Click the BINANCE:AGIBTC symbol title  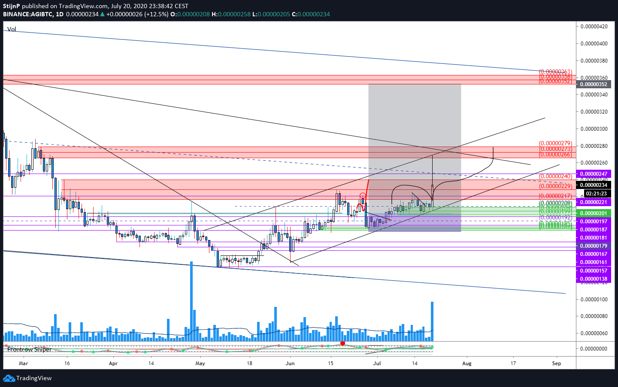click(x=27, y=14)
